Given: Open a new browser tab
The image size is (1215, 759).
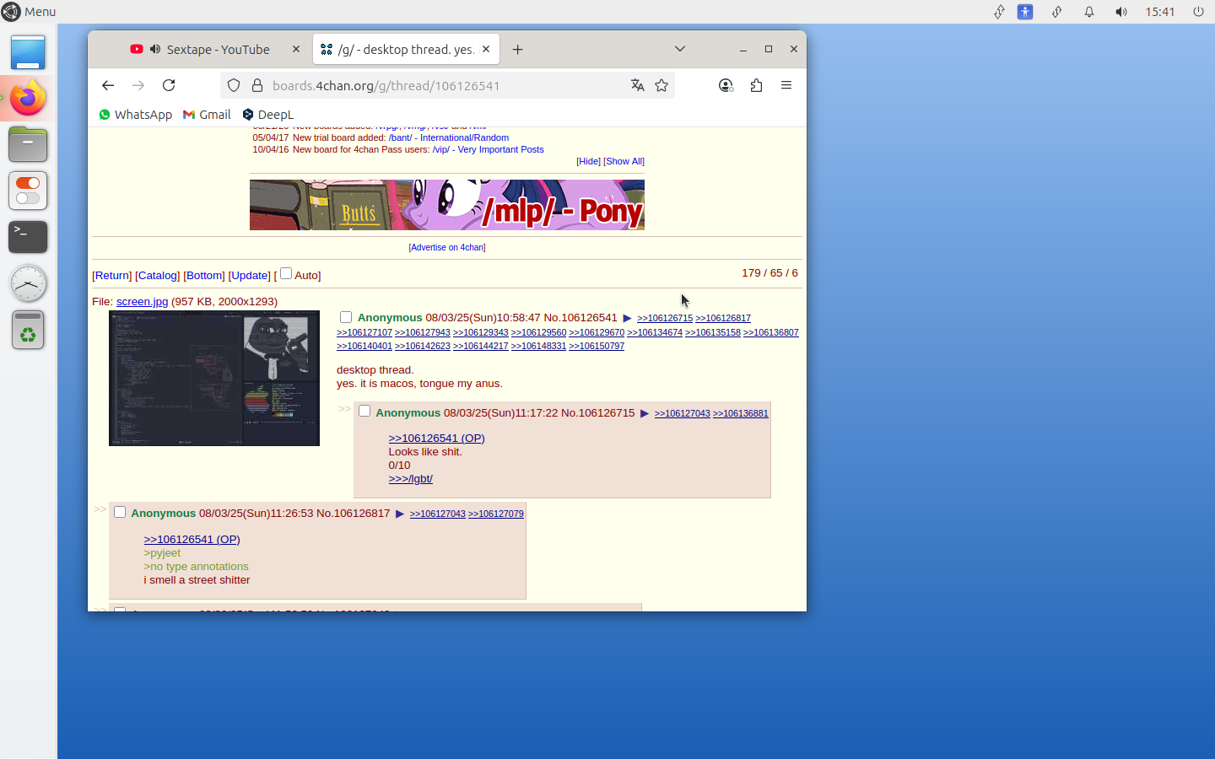Looking at the screenshot, I should (x=517, y=50).
